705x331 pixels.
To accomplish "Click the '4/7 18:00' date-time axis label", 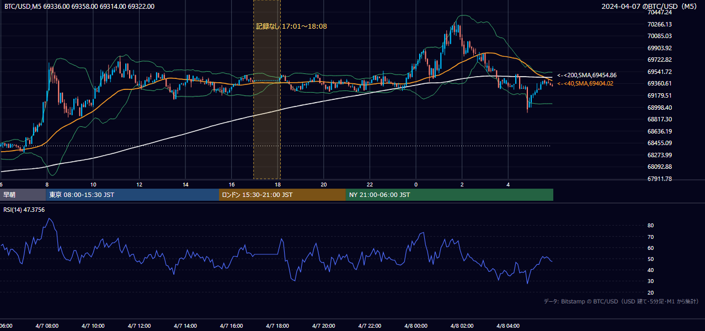I will coord(277,326).
